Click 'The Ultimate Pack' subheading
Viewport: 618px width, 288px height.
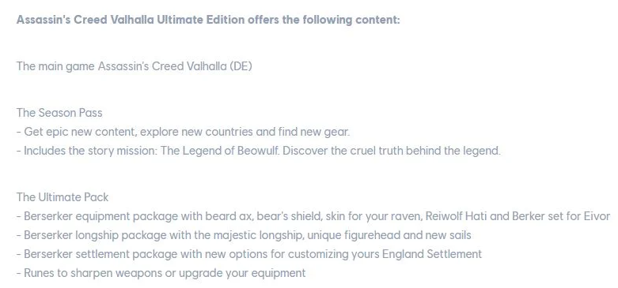pos(63,197)
